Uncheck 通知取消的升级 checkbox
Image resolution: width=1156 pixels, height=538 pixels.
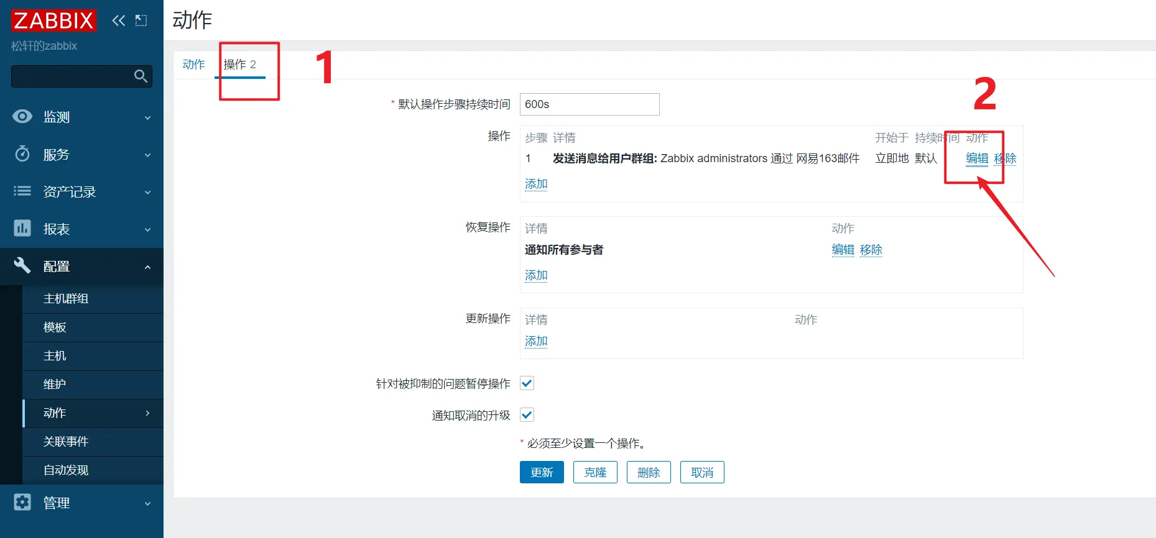click(x=527, y=415)
